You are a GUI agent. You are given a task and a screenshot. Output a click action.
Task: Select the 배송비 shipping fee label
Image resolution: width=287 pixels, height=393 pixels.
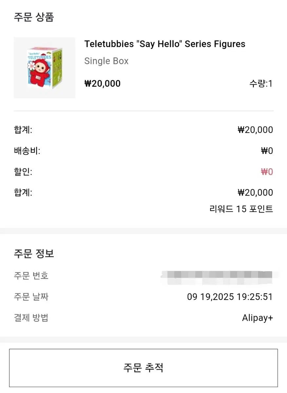[27, 151]
